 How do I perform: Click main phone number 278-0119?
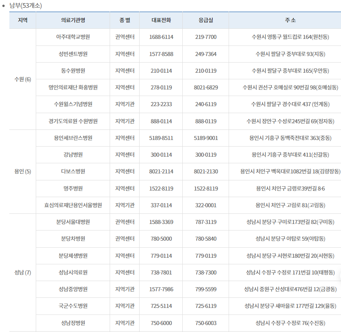(x=161, y=87)
